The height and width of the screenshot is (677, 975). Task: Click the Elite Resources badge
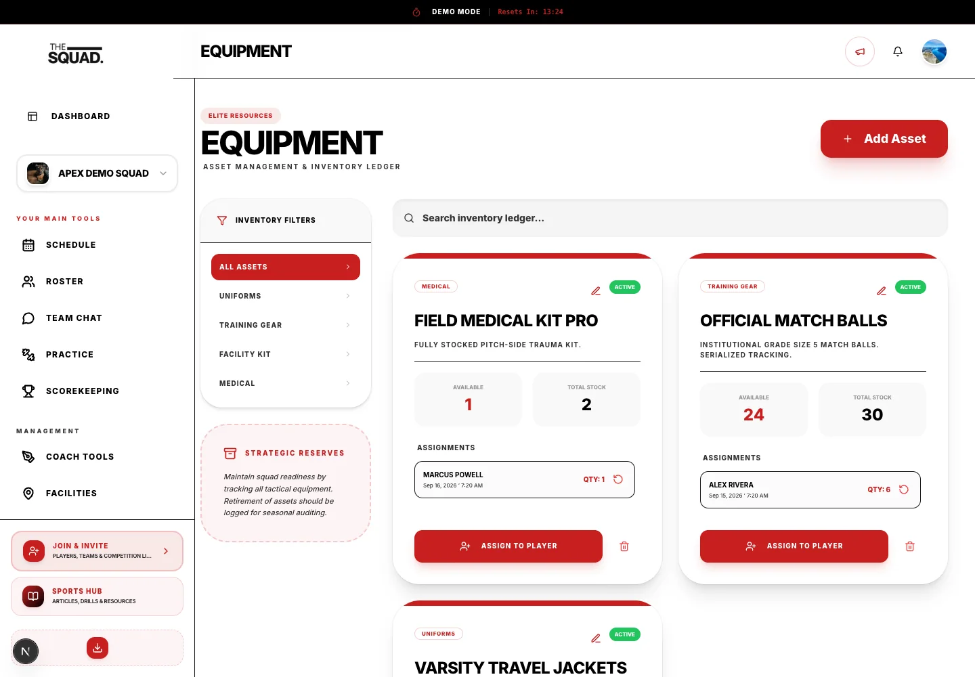tap(240, 116)
